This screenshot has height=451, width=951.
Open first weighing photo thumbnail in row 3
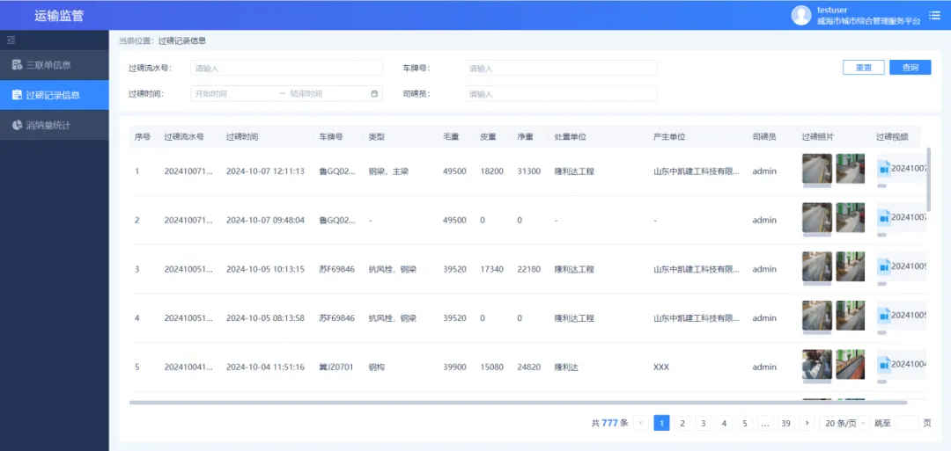(816, 266)
